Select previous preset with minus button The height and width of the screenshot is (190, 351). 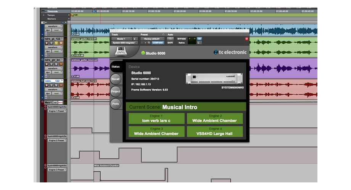pos(142,43)
